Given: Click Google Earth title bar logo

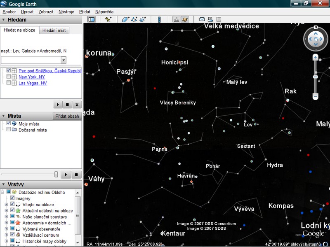Looking at the screenshot, I should [x=4, y=4].
